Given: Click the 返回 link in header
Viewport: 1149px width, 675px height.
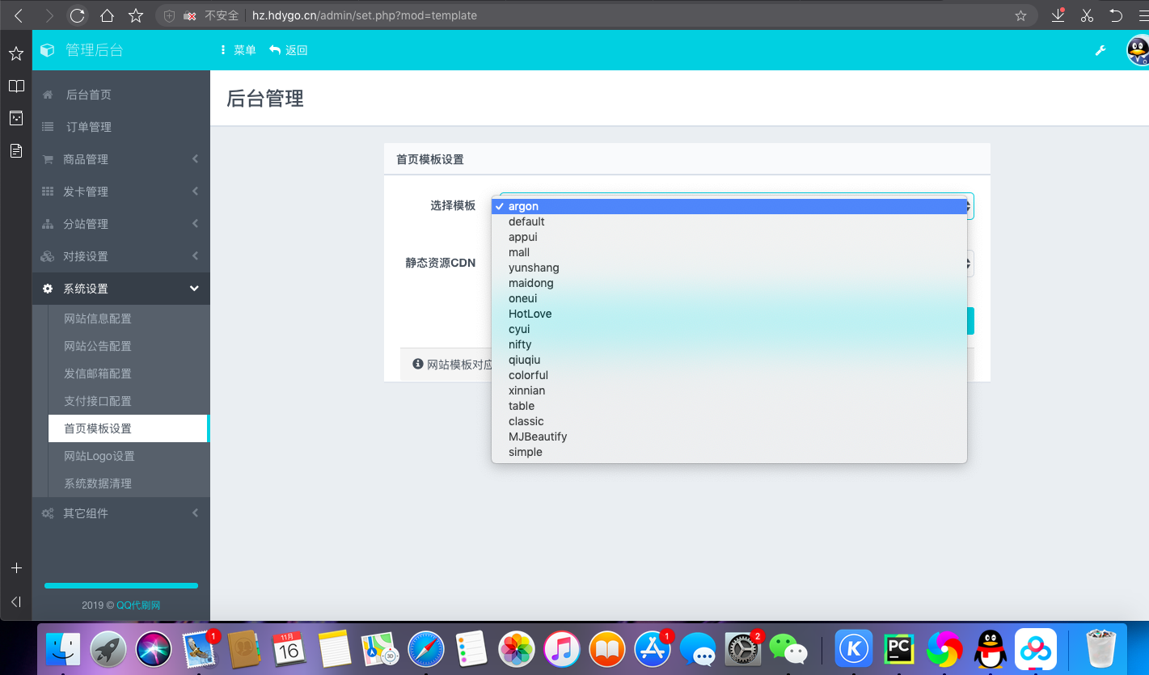Looking at the screenshot, I should [x=289, y=50].
